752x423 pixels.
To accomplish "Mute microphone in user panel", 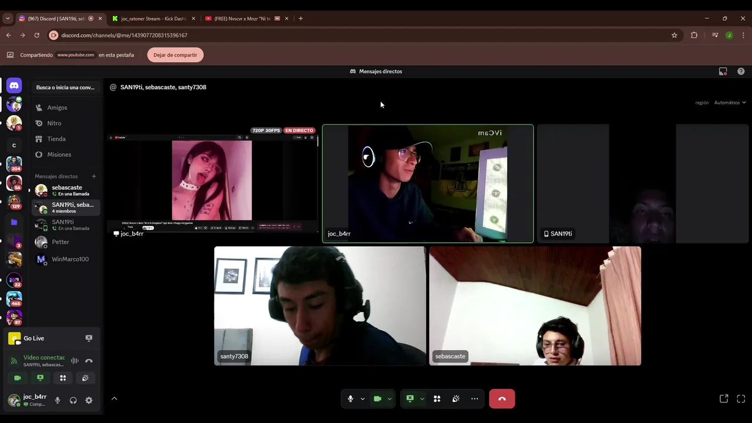I will click(58, 400).
